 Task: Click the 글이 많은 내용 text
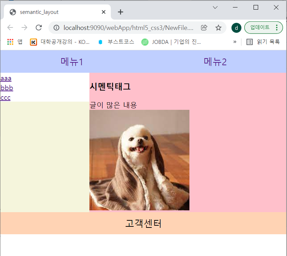[x=113, y=105]
